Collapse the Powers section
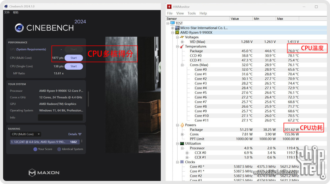 click(x=177, y=125)
